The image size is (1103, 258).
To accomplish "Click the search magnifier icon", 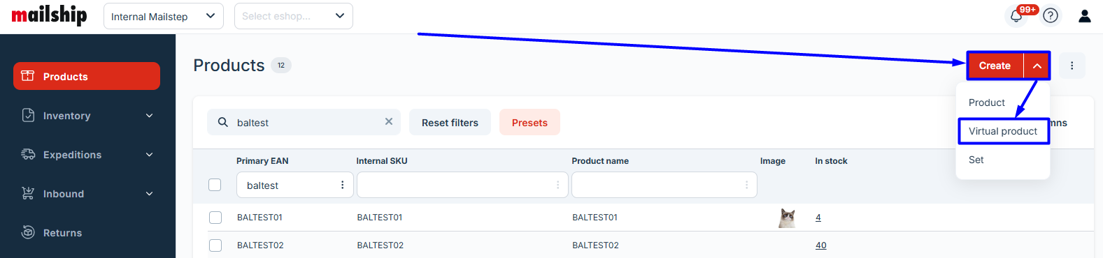I will coord(223,122).
